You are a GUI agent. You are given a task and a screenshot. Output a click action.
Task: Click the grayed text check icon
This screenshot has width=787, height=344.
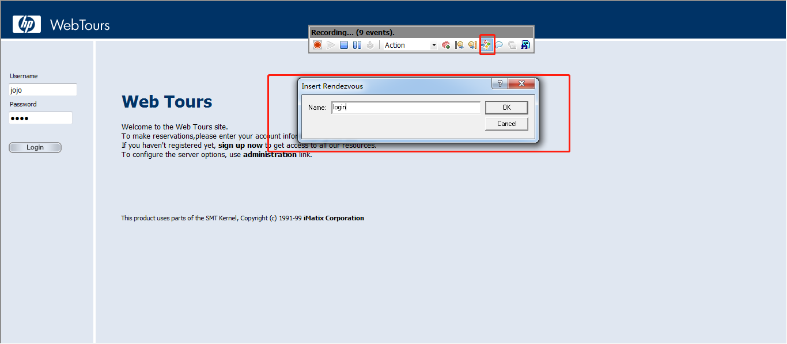[512, 45]
